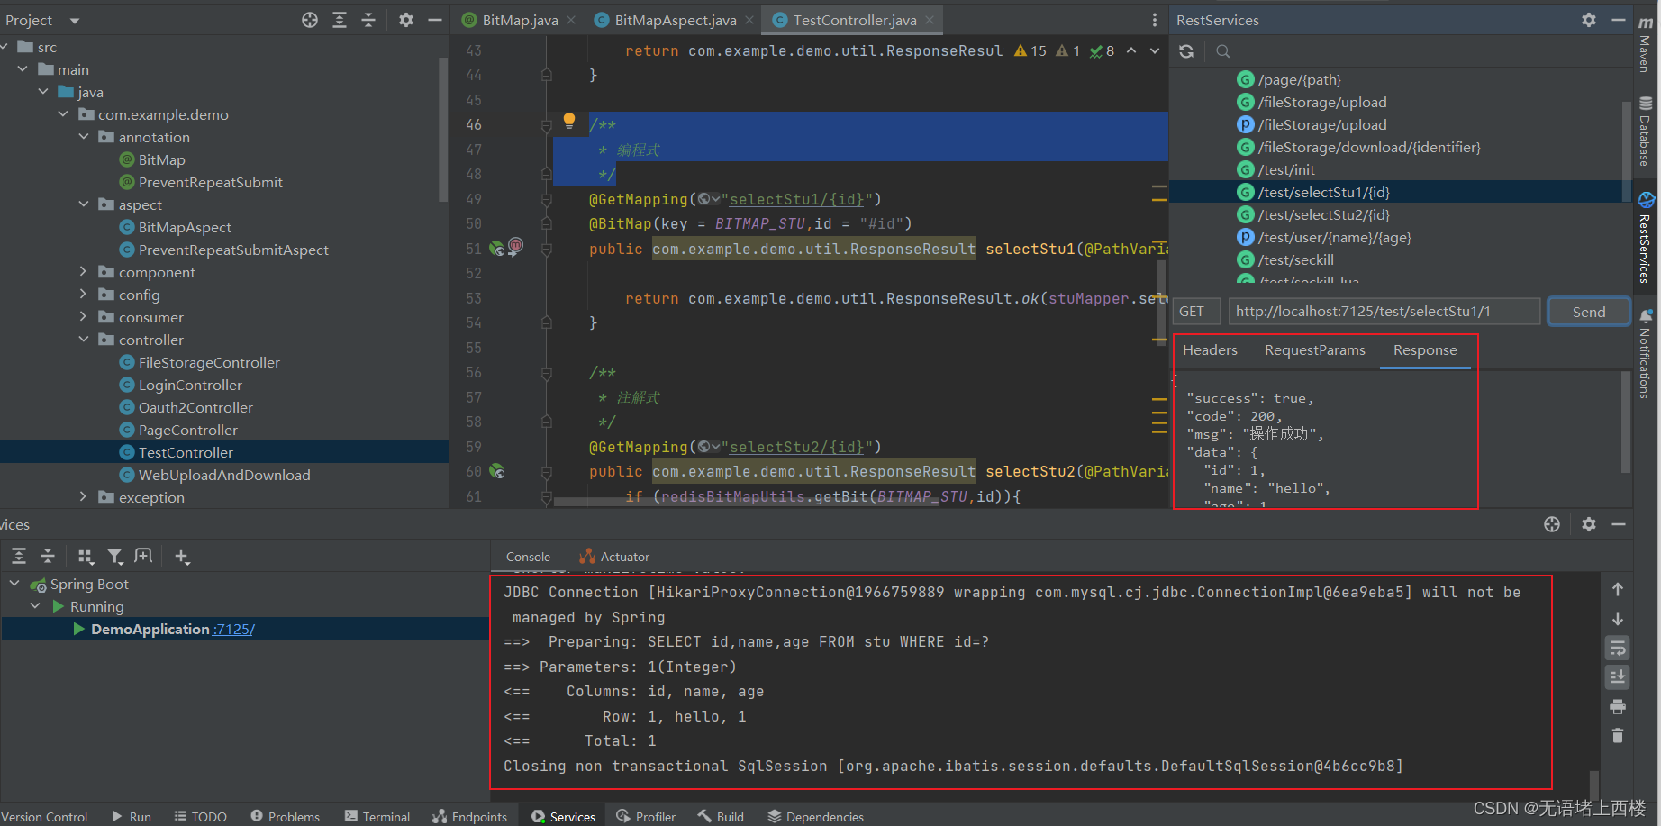Viewport: 1661px width, 826px height.
Task: Open the GET HTTP method dropdown
Action: coord(1195,311)
